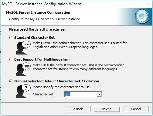Screen dimensions: 153x116
Task: Click the gbk character set text field
Action: point(80,94)
